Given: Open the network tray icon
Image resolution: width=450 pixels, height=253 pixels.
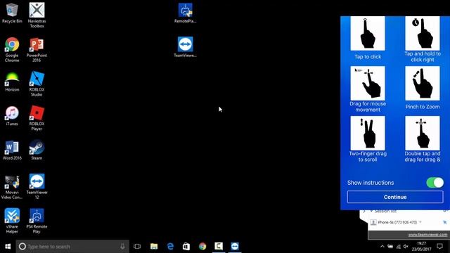Looking at the screenshot, I should tap(398, 247).
